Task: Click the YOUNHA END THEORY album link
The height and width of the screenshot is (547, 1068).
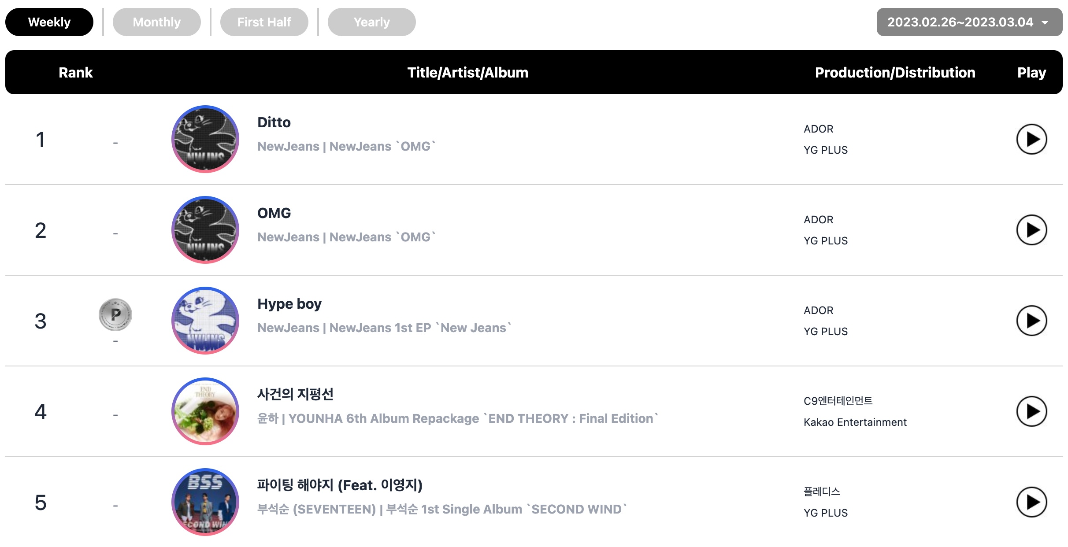Action: point(474,418)
